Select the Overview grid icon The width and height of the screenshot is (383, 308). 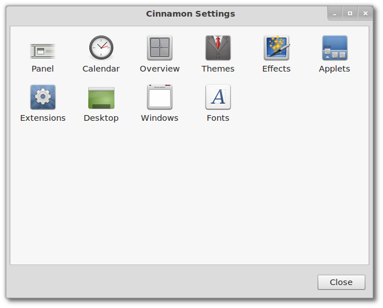coord(160,48)
